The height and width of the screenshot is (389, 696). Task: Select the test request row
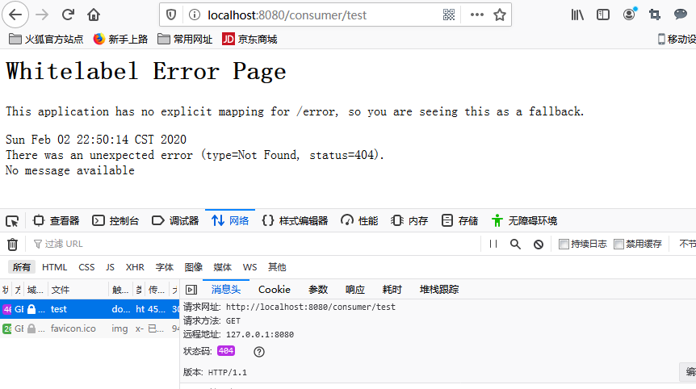(90, 309)
